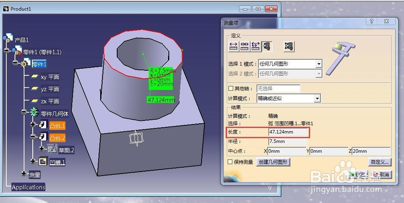Click the 半径 field showing 7.5mm
404x203 pixels.
(x=288, y=141)
